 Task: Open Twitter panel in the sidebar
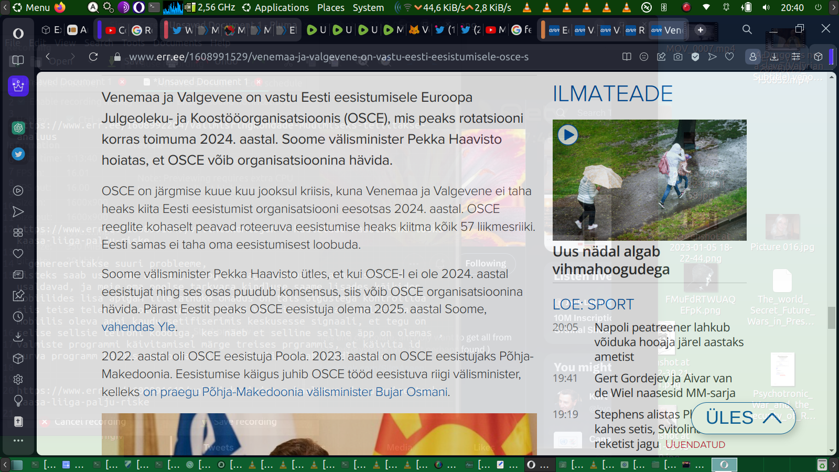pos(18,154)
